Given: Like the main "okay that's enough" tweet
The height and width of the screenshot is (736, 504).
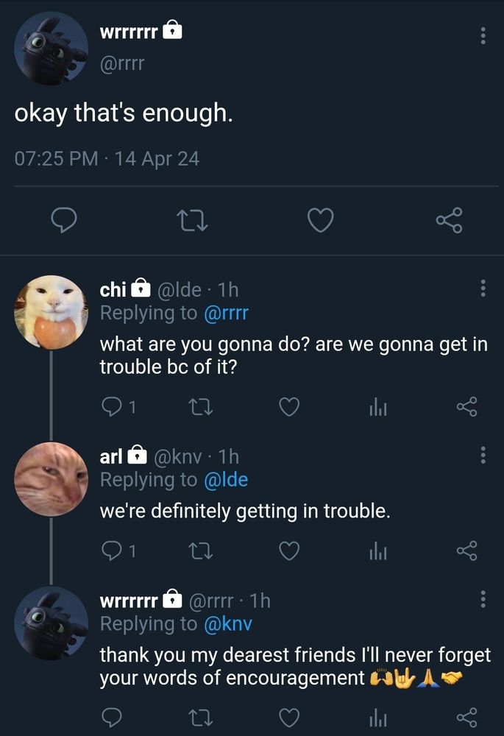Looking at the screenshot, I should pos(321,219).
